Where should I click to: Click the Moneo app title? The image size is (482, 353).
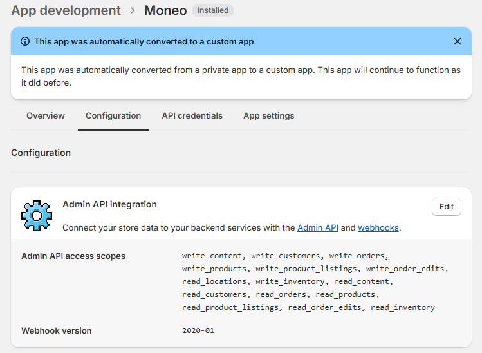tap(165, 10)
